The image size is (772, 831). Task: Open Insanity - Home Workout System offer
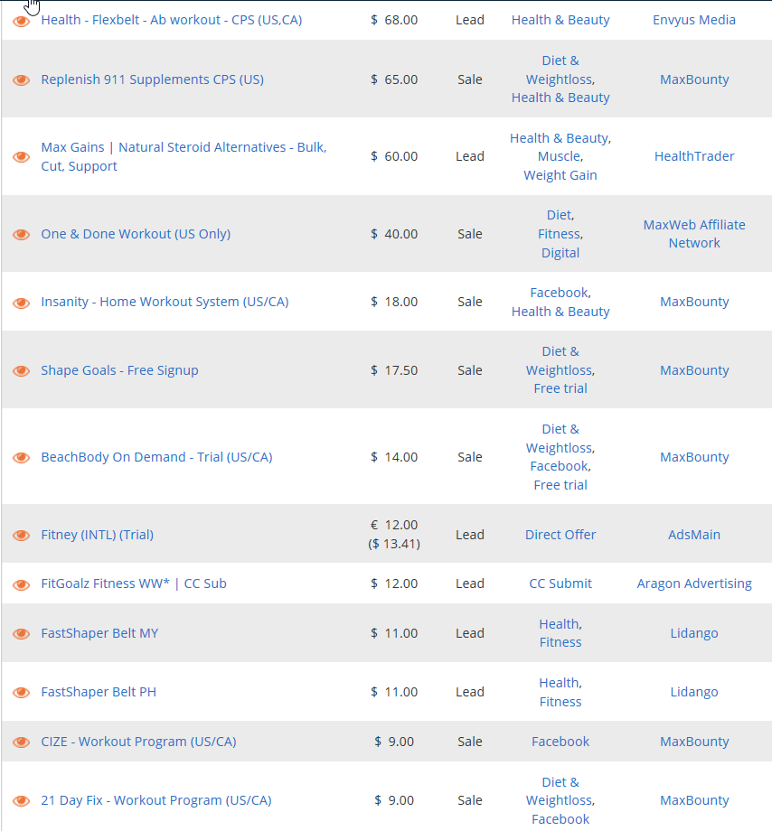click(165, 302)
